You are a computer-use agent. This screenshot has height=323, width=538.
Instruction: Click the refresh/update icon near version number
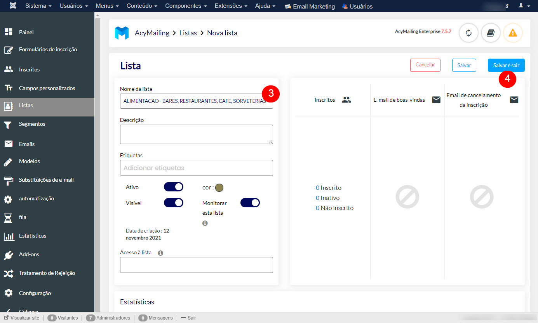point(468,33)
